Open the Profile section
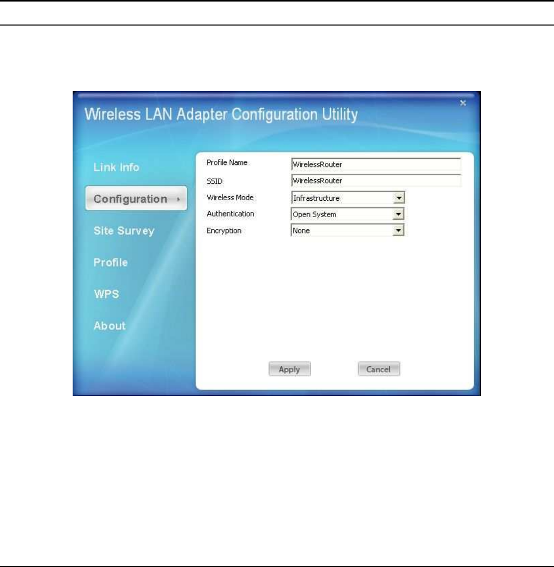Image resolution: width=554 pixels, height=567 pixels. [x=110, y=262]
